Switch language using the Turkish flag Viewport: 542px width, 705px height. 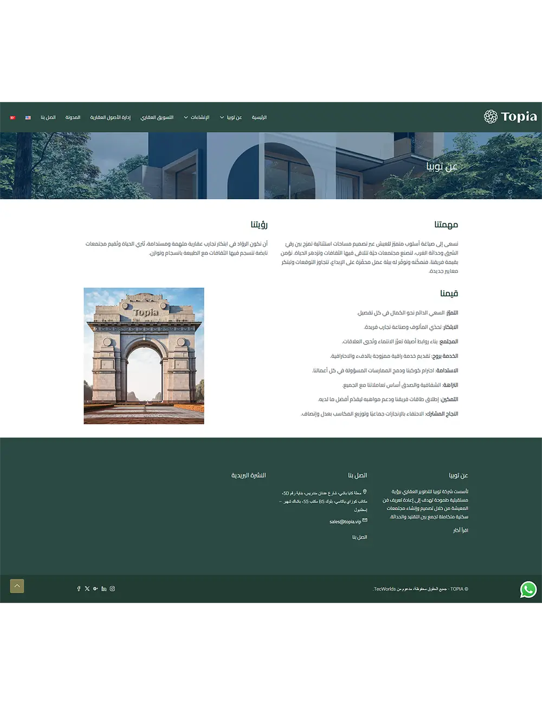click(x=12, y=118)
